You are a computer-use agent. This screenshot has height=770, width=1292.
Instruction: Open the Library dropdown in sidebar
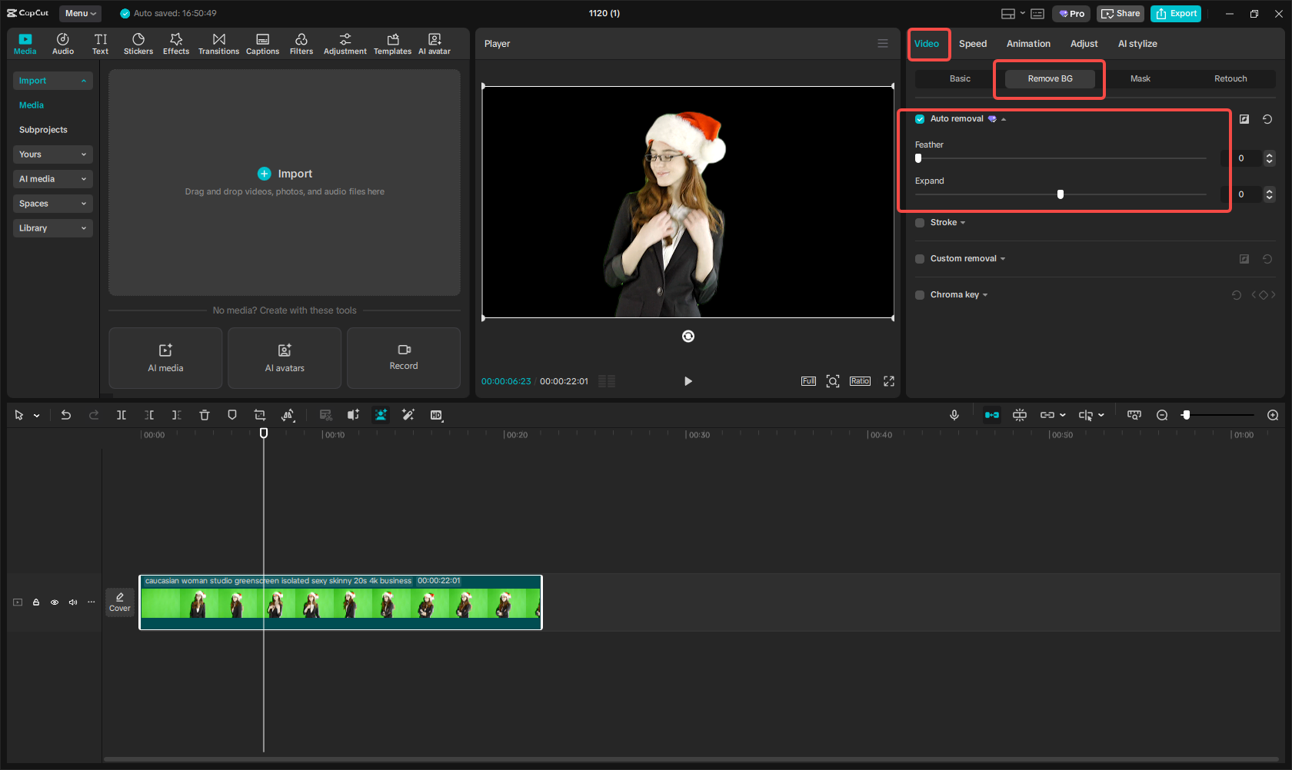pyautogui.click(x=52, y=227)
